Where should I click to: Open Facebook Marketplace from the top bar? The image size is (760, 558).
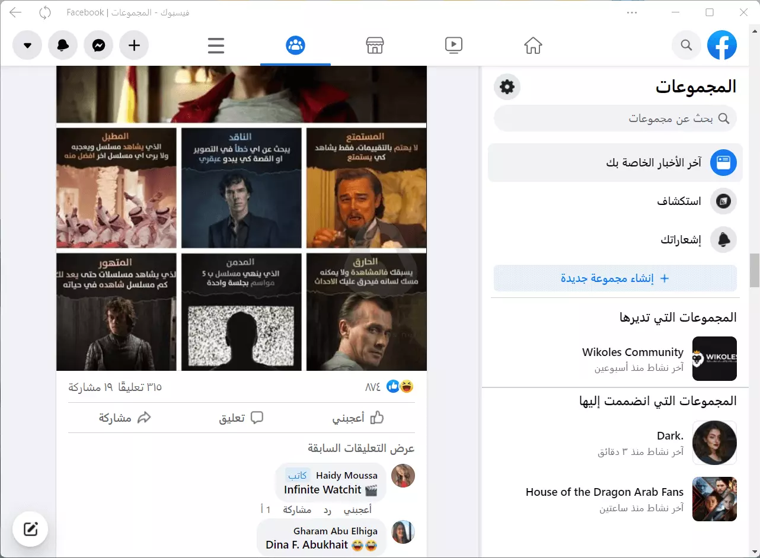click(375, 45)
